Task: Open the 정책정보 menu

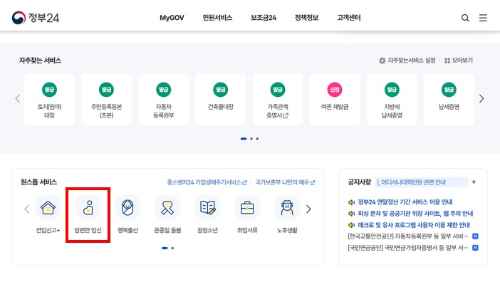Action: coord(306,18)
